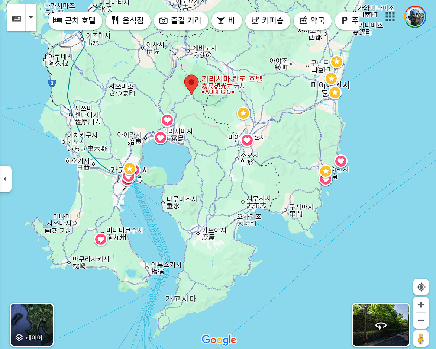Open 기리시마 칸코 호텔 place label
436x349 pixels.
pos(232,85)
